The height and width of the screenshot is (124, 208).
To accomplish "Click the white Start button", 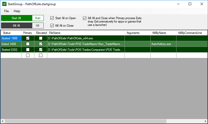I will pos(38,18).
